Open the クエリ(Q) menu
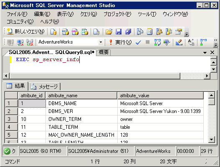Image resolution: width=220 pixels, height=167 pixels. (89, 14)
